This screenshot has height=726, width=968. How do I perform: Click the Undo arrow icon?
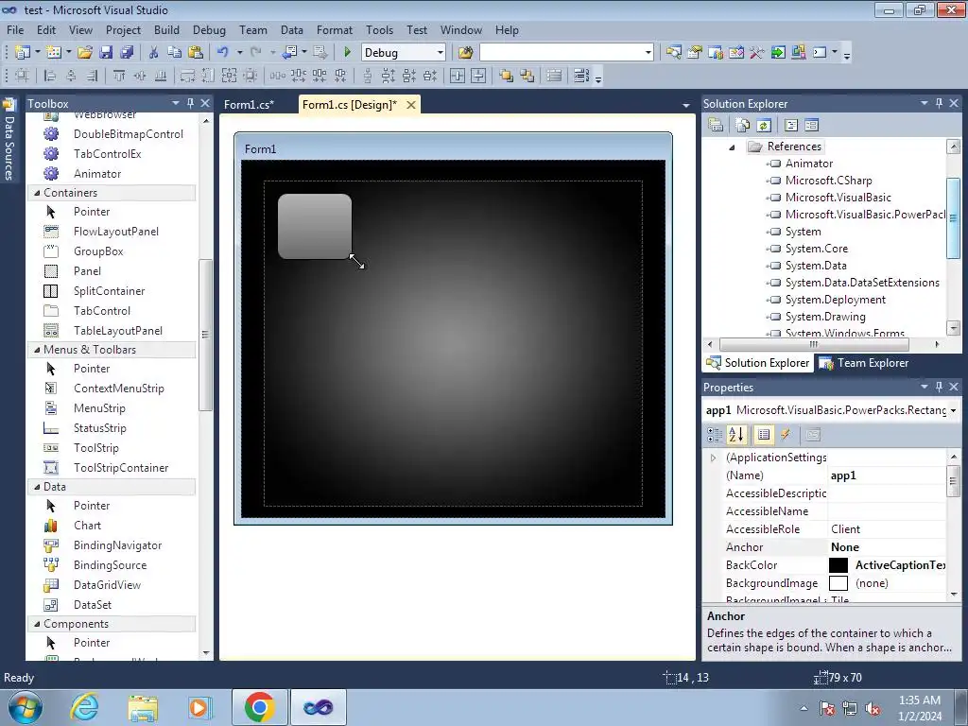[x=223, y=53]
